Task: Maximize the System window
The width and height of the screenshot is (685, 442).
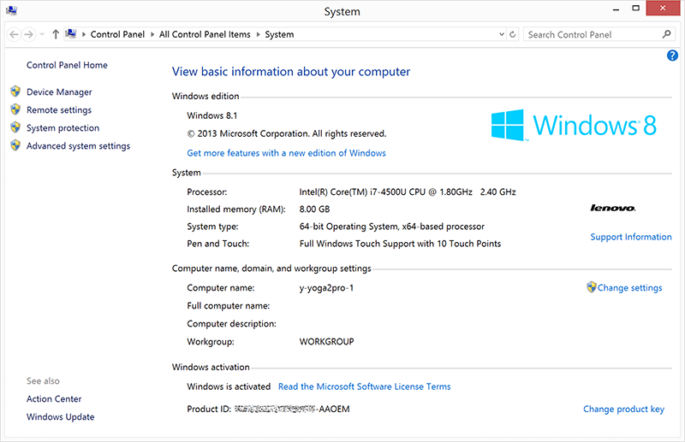Action: (635, 9)
